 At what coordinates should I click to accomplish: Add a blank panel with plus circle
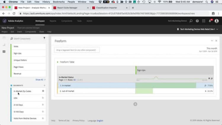[135, 104]
